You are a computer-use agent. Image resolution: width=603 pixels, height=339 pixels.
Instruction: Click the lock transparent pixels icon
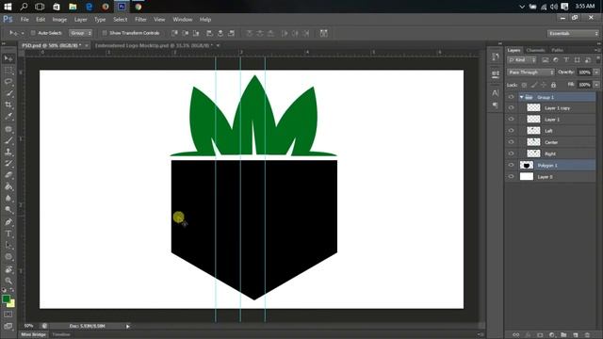[524, 85]
